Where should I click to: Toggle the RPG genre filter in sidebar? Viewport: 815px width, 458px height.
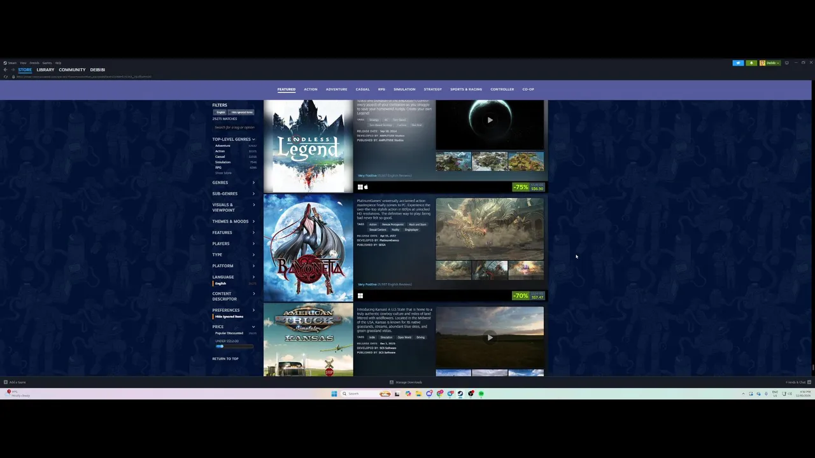(235, 167)
